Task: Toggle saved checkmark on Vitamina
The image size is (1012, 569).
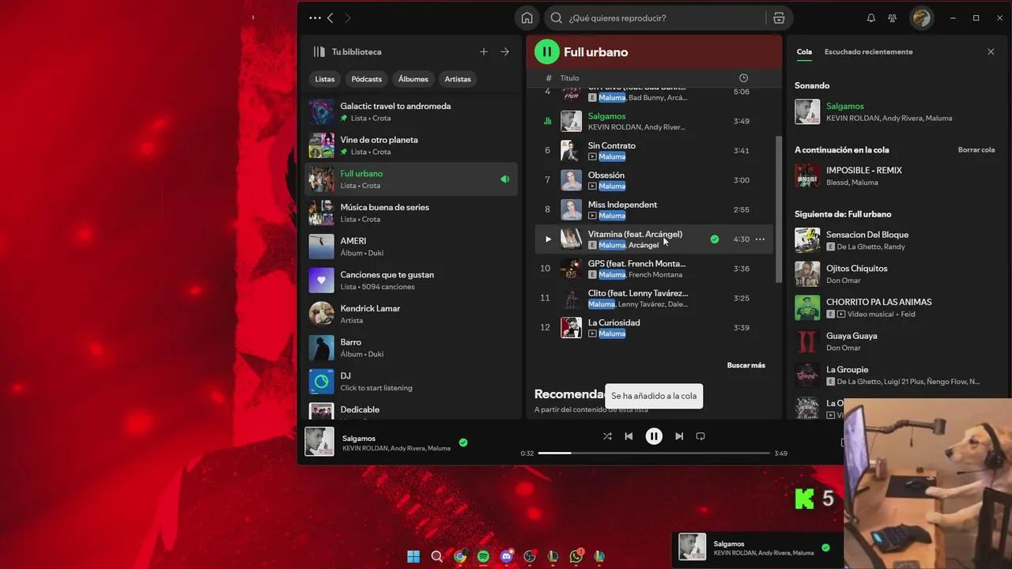Action: pos(715,239)
